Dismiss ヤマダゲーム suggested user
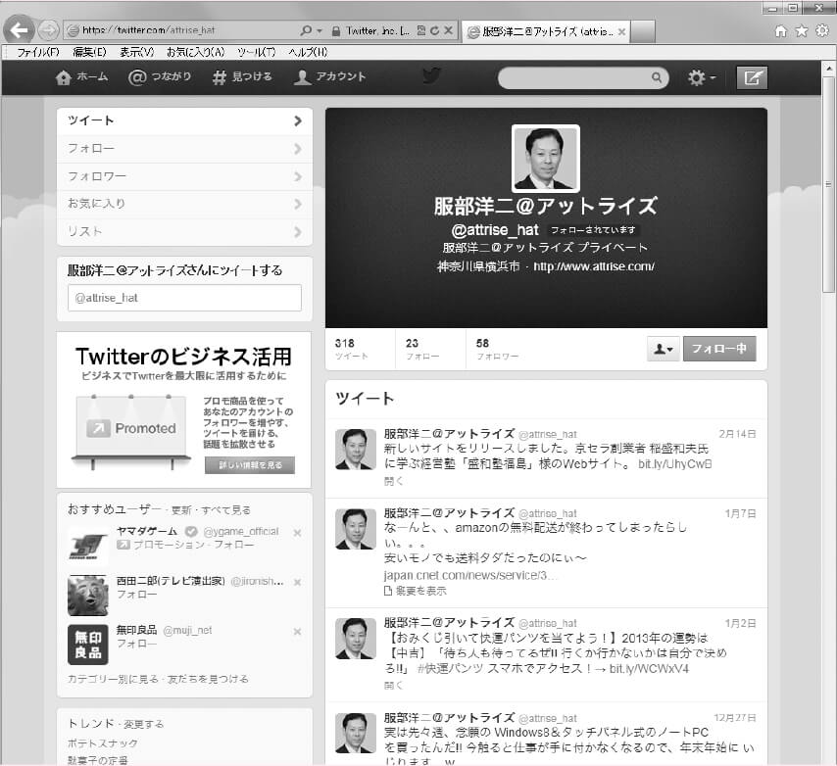 coord(297,532)
